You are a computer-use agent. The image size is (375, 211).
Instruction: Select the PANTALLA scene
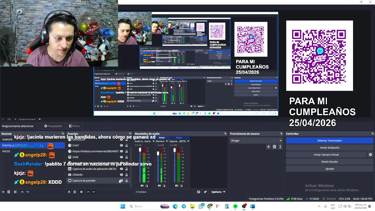pos(33,145)
